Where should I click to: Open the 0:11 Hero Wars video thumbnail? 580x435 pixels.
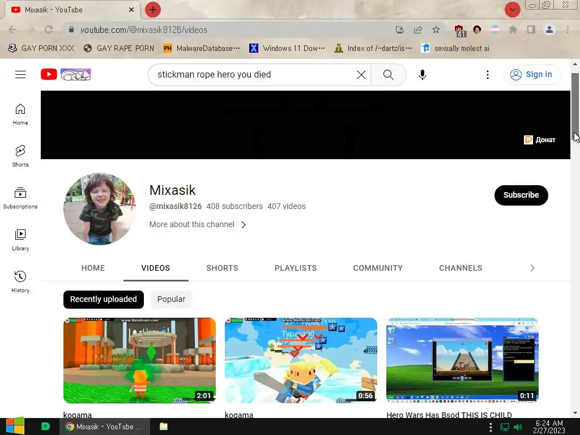pos(462,360)
